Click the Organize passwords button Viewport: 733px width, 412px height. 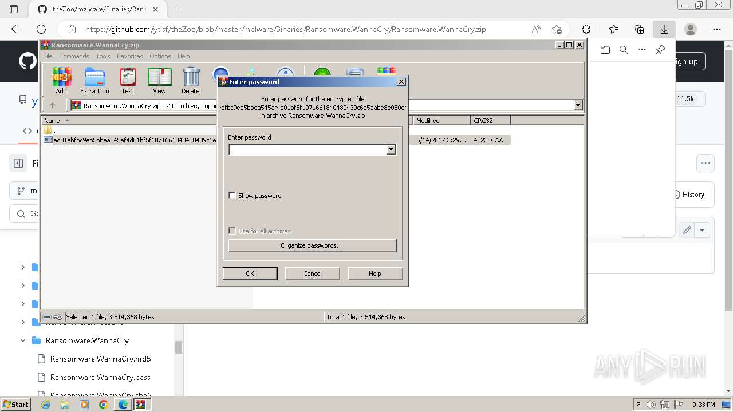click(x=312, y=245)
